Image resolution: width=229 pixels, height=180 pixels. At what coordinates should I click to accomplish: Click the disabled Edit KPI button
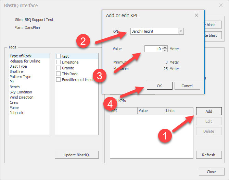(x=209, y=121)
